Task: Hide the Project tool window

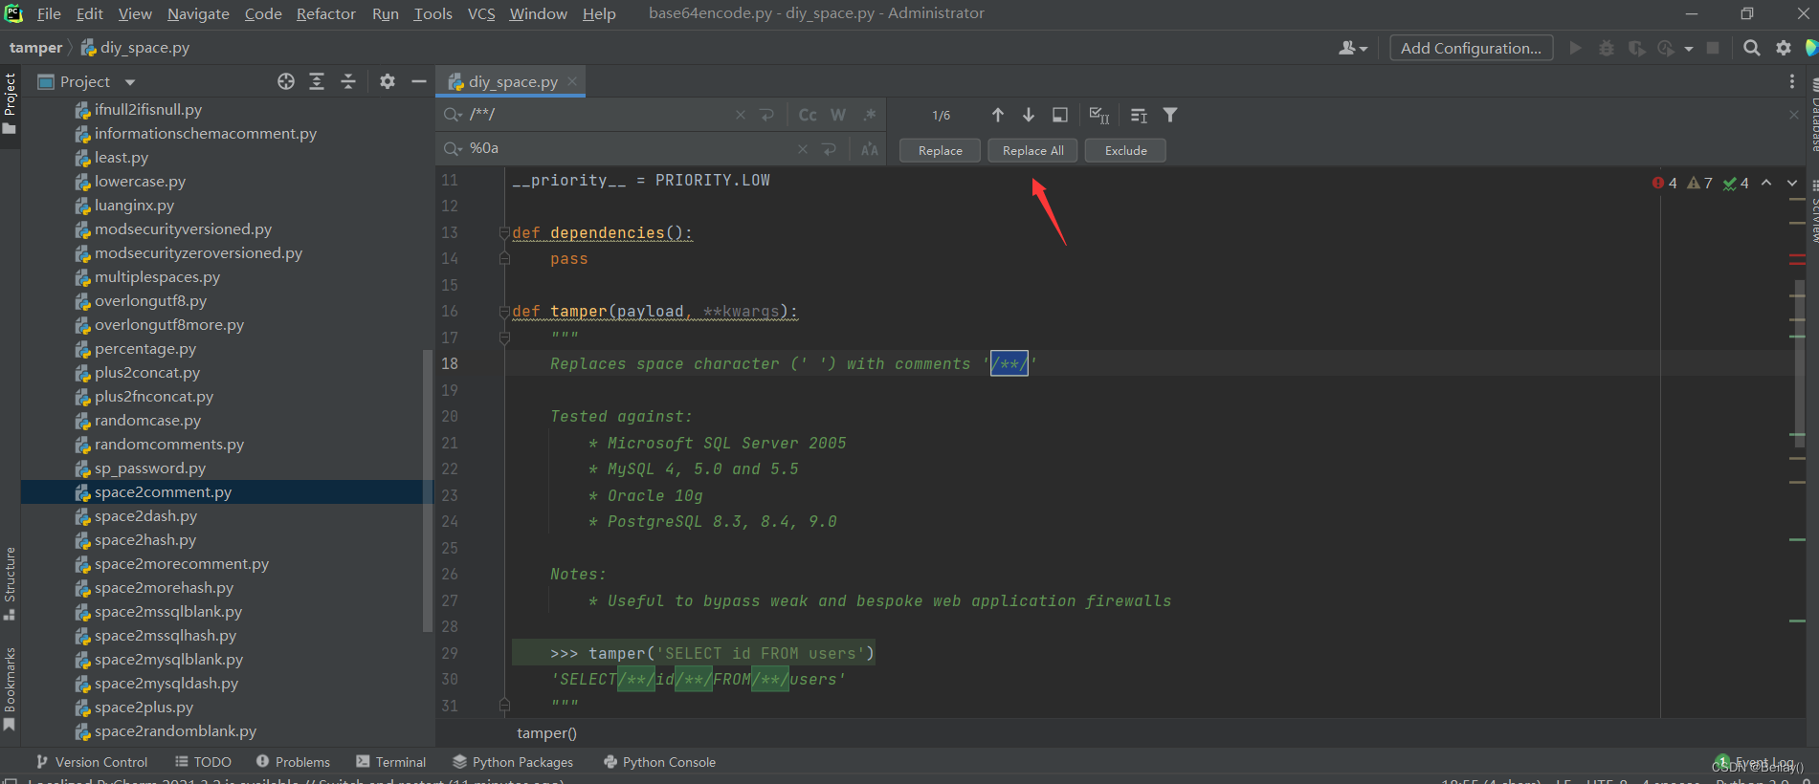Action: (x=419, y=82)
